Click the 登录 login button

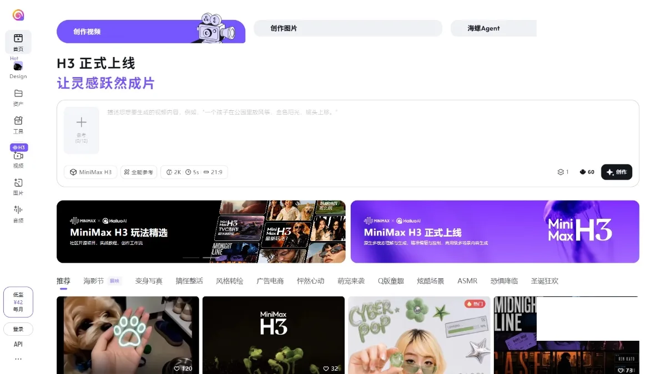[18, 329]
